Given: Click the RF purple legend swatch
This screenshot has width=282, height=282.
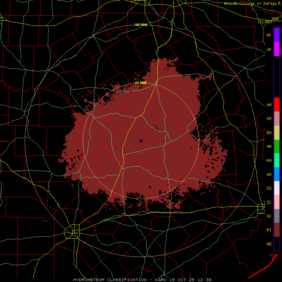Looking at the screenshot, I should pyautogui.click(x=277, y=35).
